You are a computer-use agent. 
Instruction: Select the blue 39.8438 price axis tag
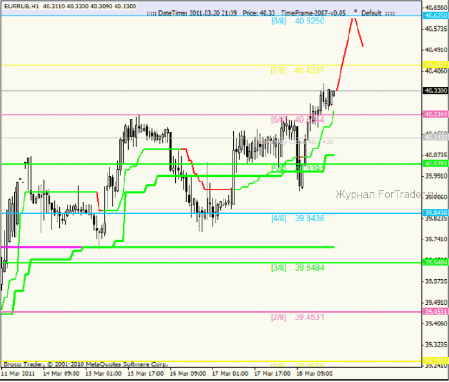pyautogui.click(x=435, y=213)
